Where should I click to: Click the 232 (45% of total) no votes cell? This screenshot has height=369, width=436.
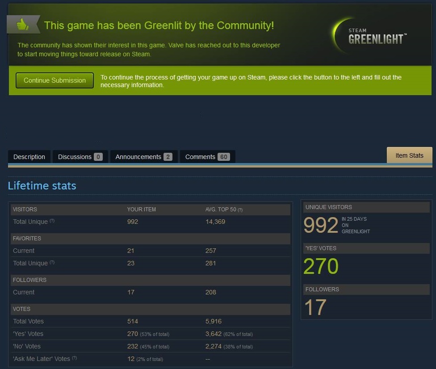(148, 346)
